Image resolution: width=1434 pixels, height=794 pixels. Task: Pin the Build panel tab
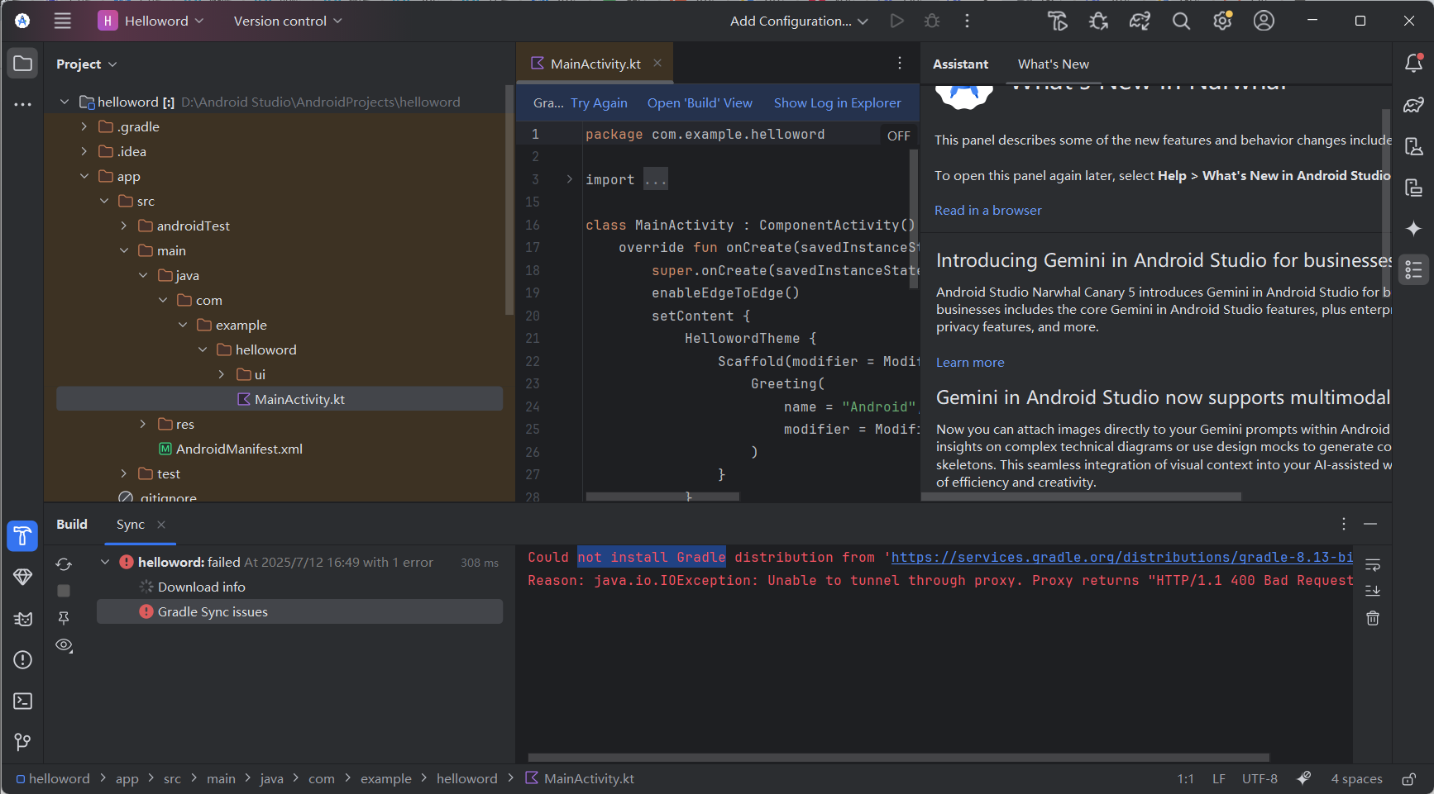tap(64, 618)
